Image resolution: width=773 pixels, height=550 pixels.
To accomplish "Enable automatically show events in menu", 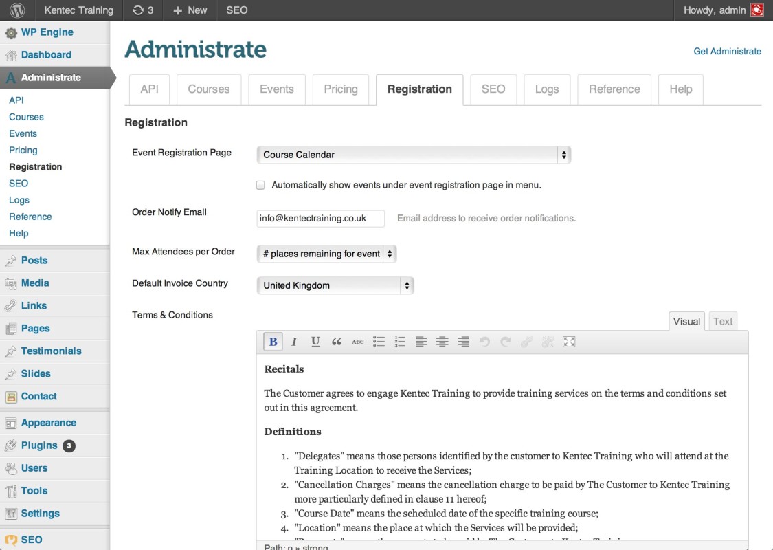I will [260, 186].
